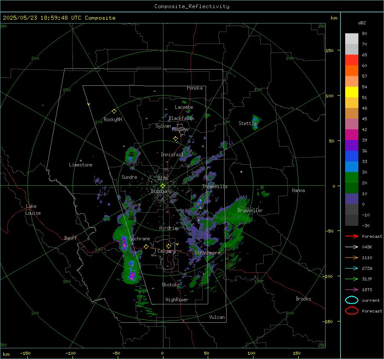Click the Ponoka city label
Viewport: 384px width, 359px height.
195,88
